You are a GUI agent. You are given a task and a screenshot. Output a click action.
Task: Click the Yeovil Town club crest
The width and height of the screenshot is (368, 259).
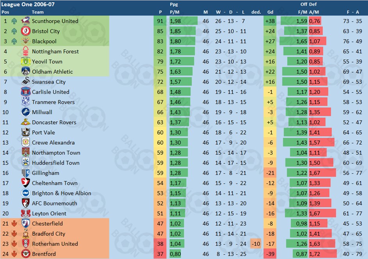pos(26,61)
